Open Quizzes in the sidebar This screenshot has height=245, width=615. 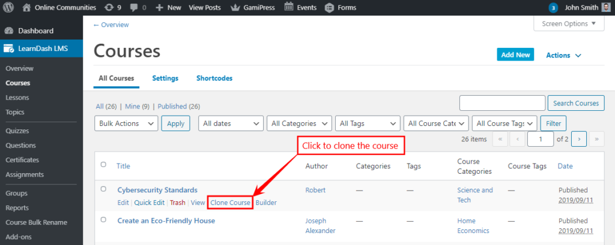click(x=17, y=131)
